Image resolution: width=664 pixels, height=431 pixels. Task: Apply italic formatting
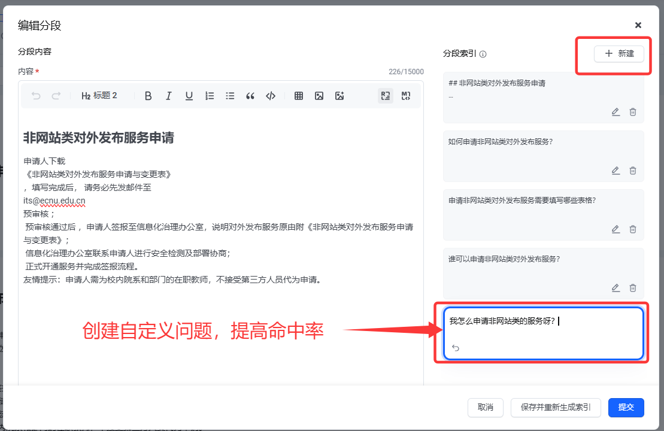(x=169, y=96)
